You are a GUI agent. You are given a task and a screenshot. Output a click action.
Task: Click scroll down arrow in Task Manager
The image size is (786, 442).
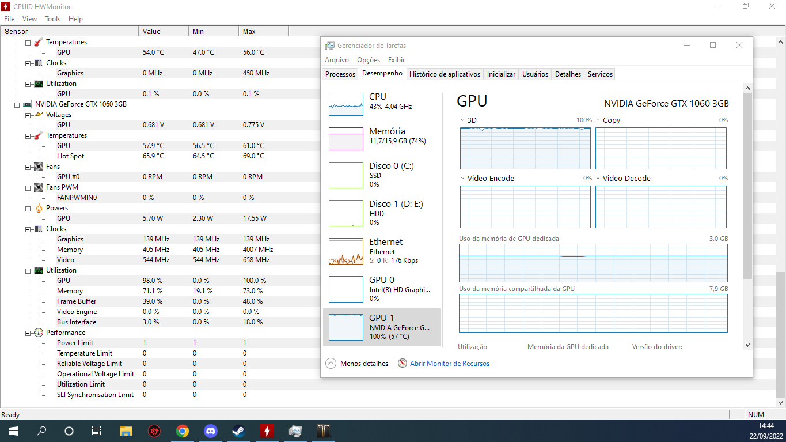pos(747,345)
